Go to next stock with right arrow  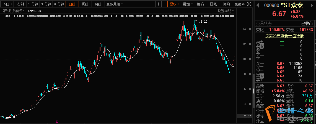313,5
